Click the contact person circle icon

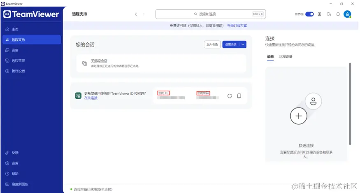[314, 101]
